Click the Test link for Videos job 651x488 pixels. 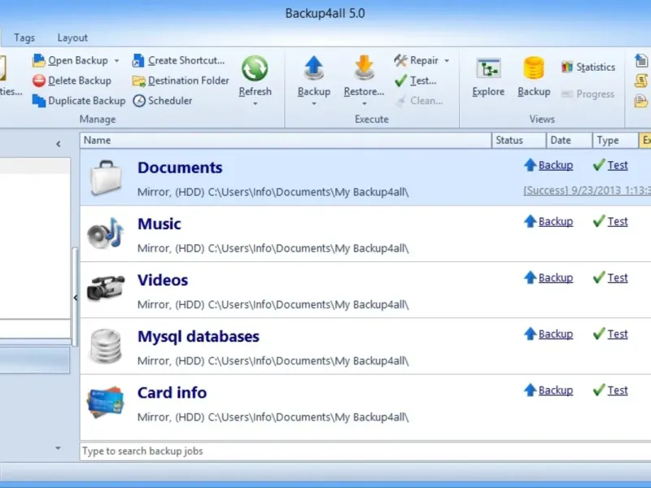(618, 277)
